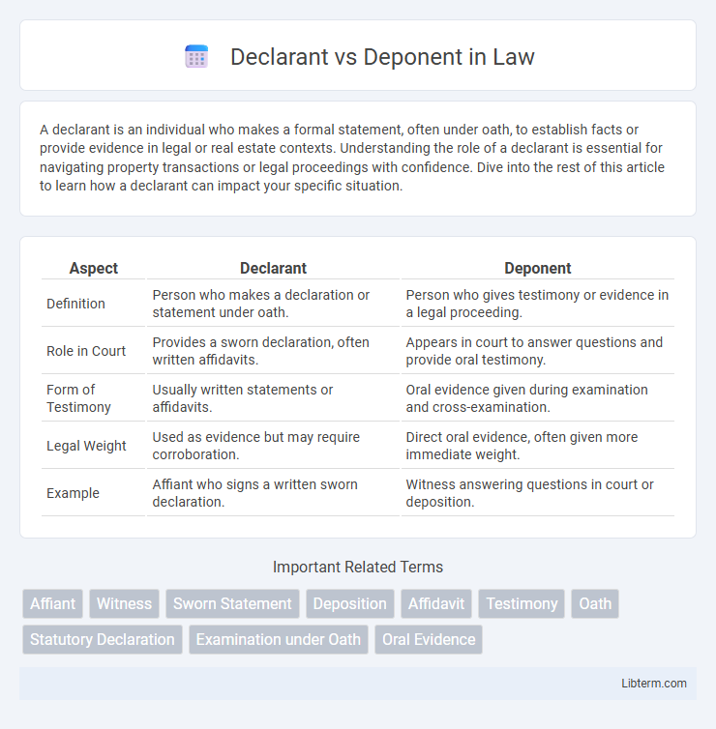
Task: Click 'Oral evidence given during examination' cell
Action: (x=537, y=398)
